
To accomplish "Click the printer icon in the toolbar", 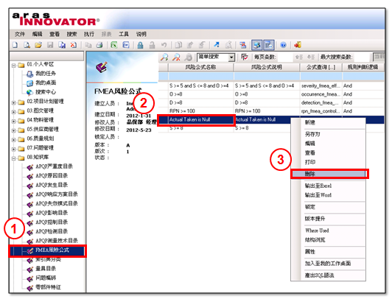I will 99,45.
